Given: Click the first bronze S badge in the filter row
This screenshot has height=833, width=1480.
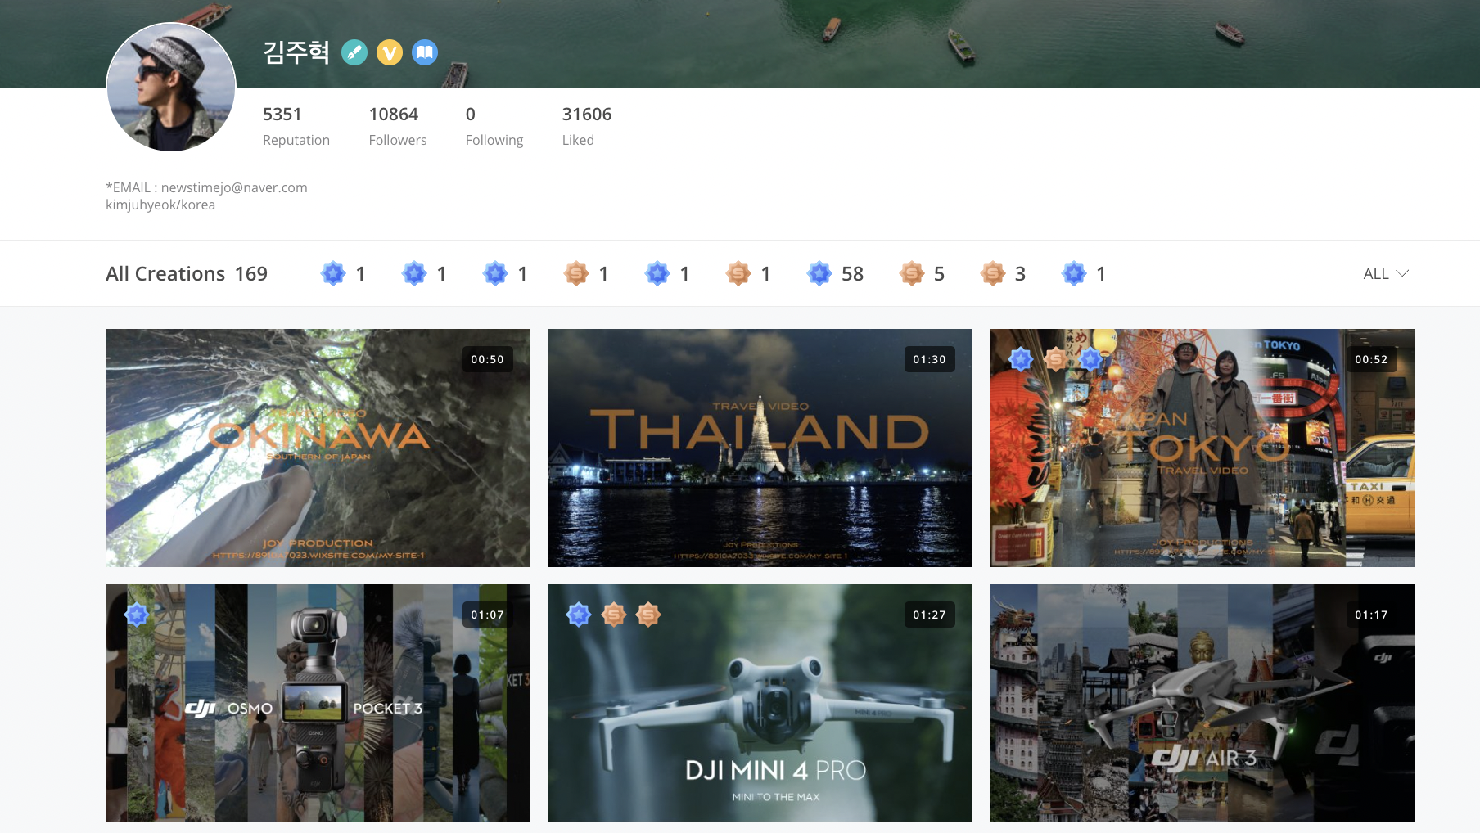Looking at the screenshot, I should tap(576, 273).
